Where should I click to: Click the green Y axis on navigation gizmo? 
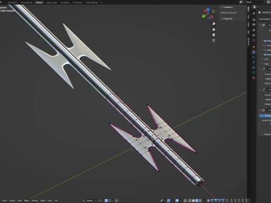click(203, 16)
